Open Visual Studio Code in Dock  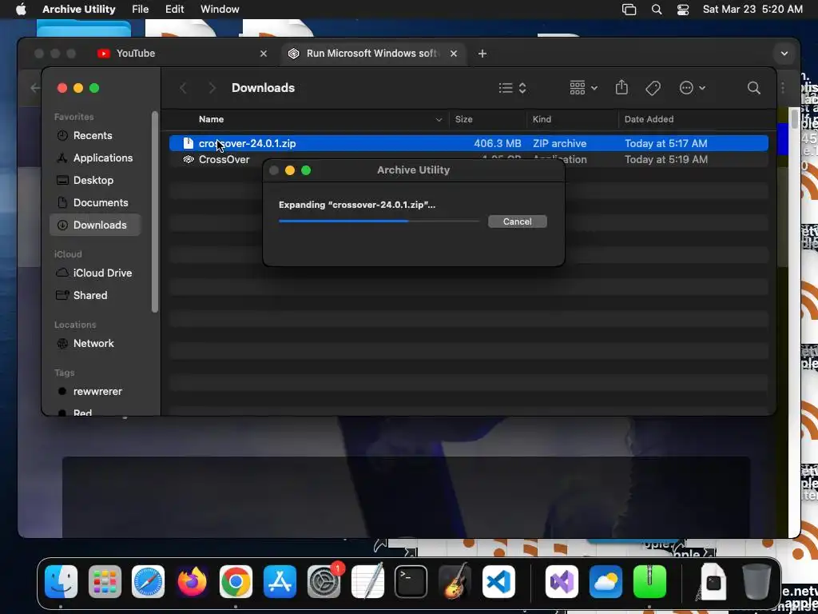coord(498,582)
